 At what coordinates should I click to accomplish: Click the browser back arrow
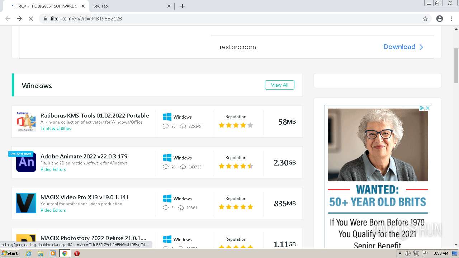[8, 19]
